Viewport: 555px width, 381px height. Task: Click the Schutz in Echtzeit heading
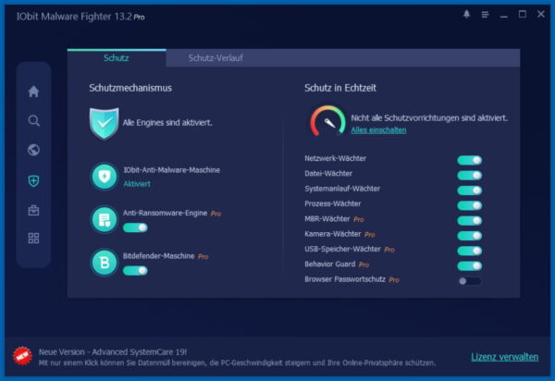coord(340,88)
